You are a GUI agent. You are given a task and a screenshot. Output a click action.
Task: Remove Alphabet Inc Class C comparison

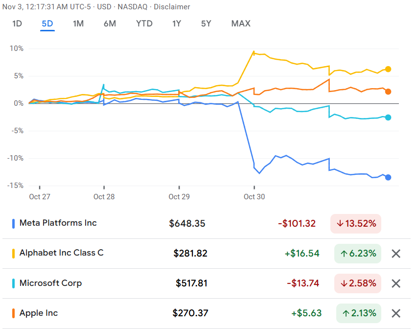(396, 254)
